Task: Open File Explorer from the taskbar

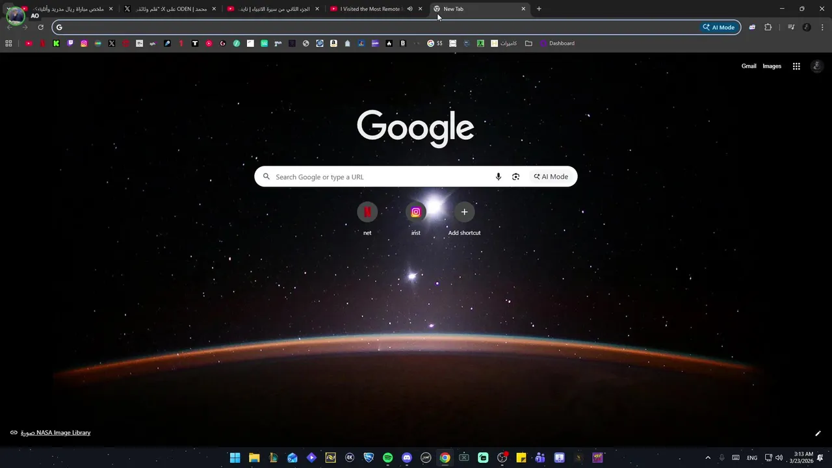Action: tap(254, 458)
